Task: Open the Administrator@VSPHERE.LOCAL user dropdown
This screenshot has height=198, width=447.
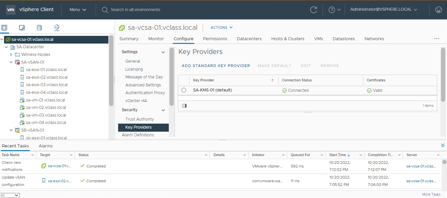Action: point(384,9)
